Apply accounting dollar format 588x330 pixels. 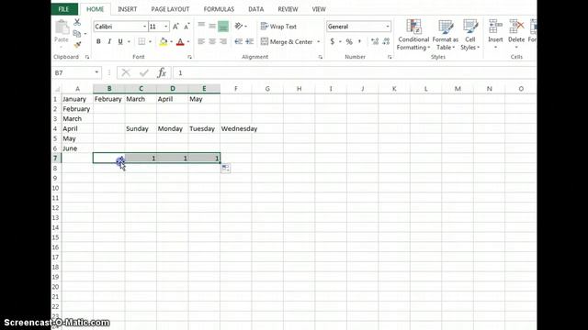333,41
